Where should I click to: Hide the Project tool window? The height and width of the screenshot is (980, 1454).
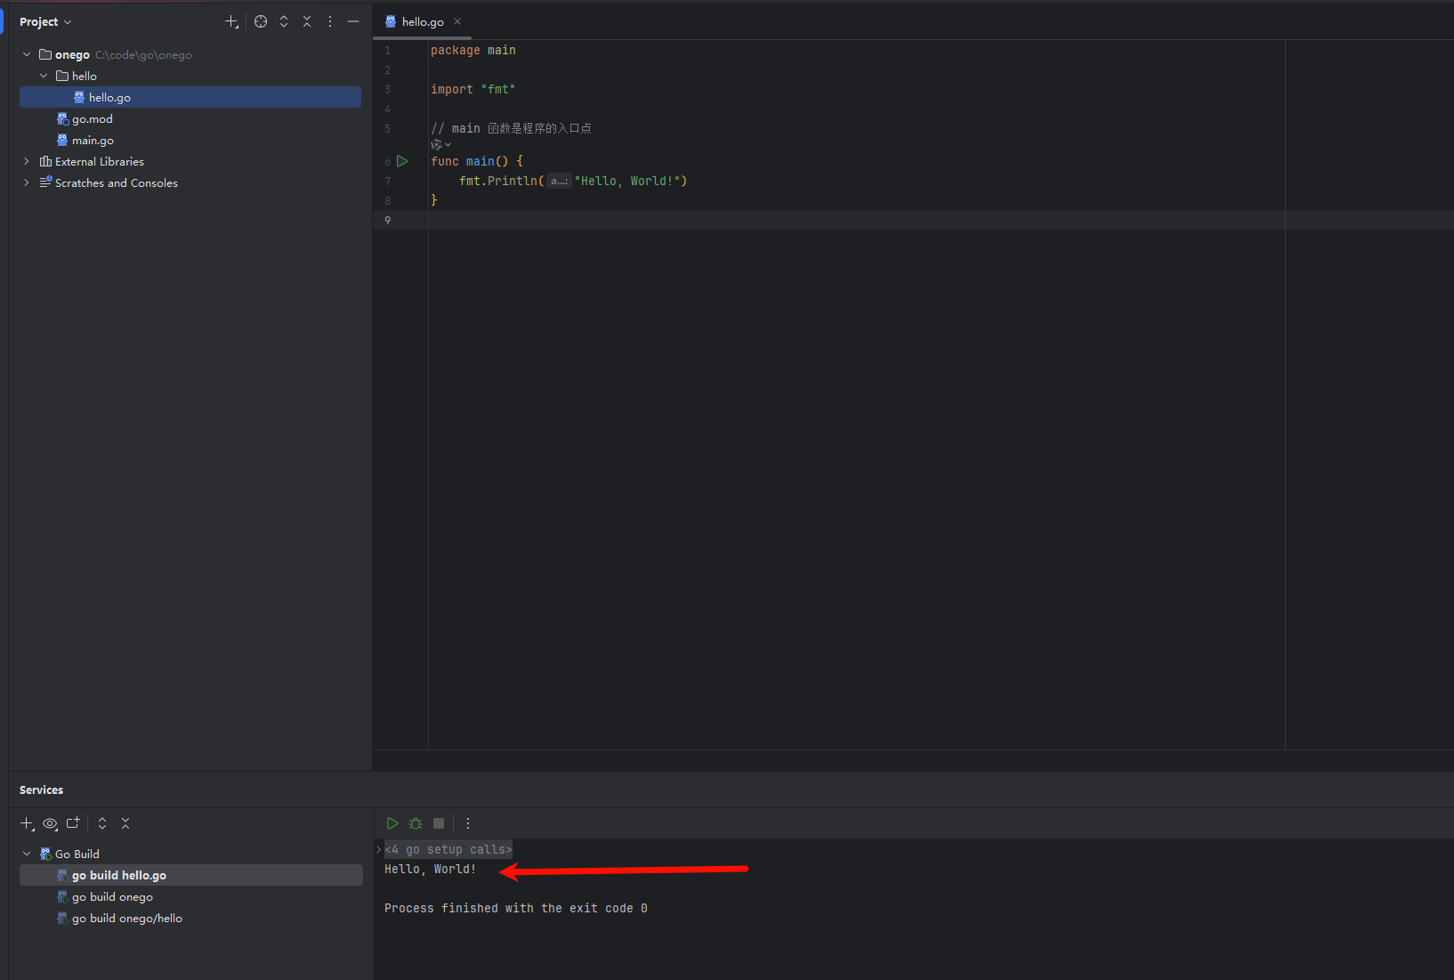click(x=353, y=21)
